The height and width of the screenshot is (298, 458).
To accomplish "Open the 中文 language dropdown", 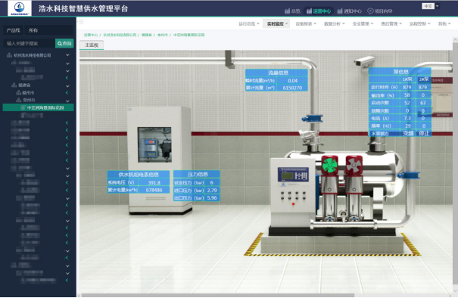I will (x=430, y=6).
